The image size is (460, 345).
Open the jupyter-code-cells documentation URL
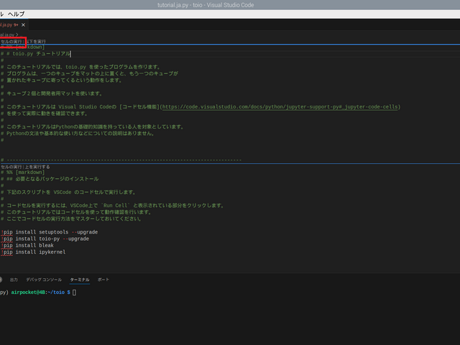pos(280,107)
